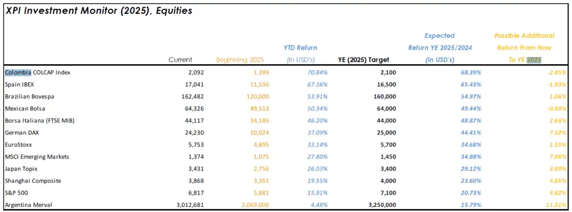Click the 'Possible Additional' header line
This screenshot has height=212, width=572.
(524, 36)
